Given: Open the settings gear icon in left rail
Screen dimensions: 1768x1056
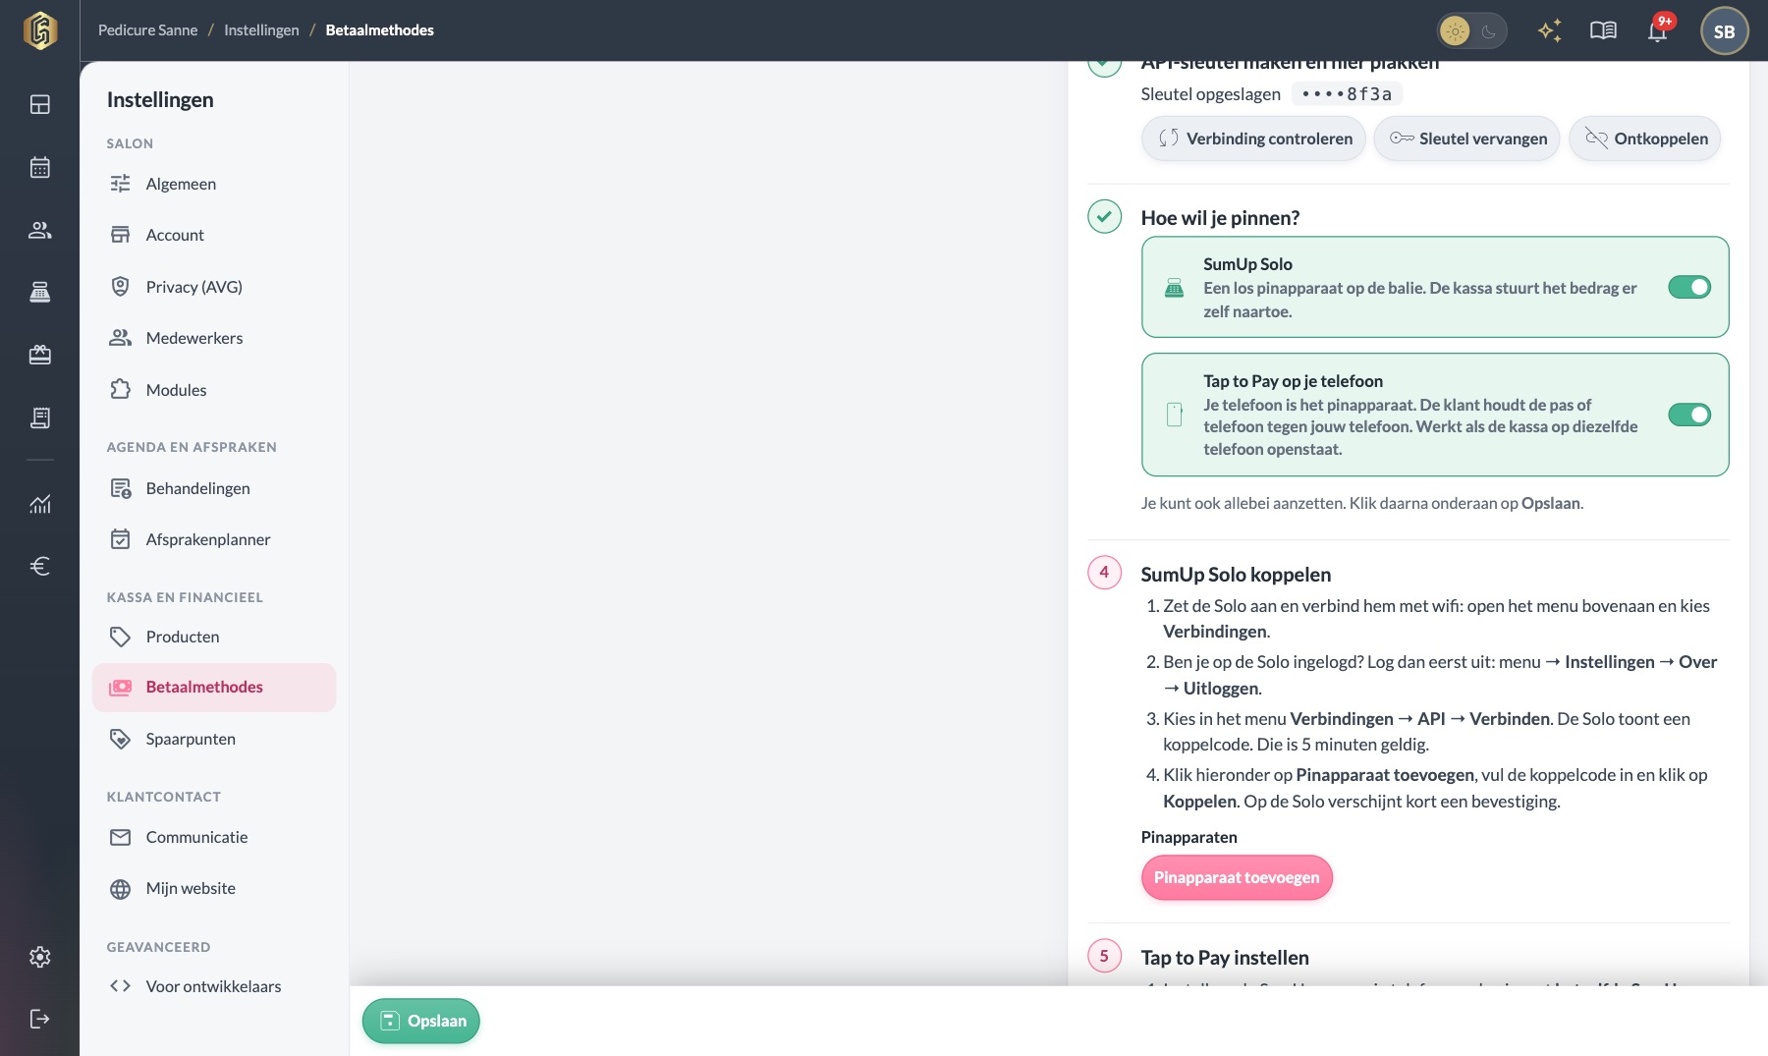Looking at the screenshot, I should 40,957.
